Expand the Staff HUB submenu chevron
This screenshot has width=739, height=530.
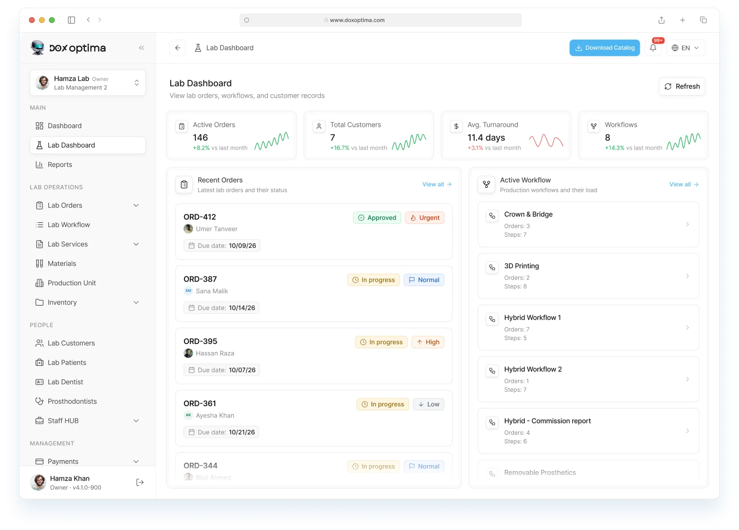click(136, 420)
